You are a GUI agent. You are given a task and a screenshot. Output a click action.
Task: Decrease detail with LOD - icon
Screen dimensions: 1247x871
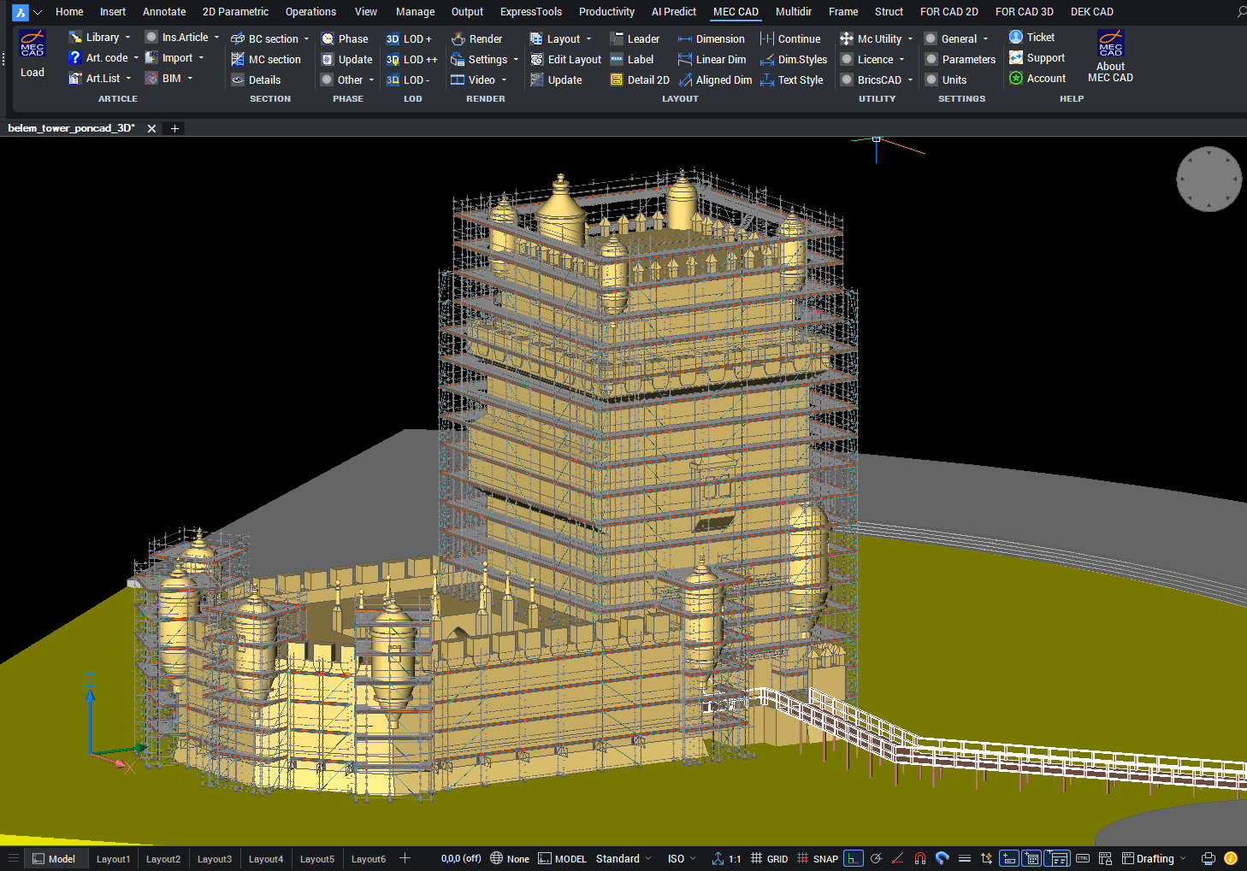point(393,80)
